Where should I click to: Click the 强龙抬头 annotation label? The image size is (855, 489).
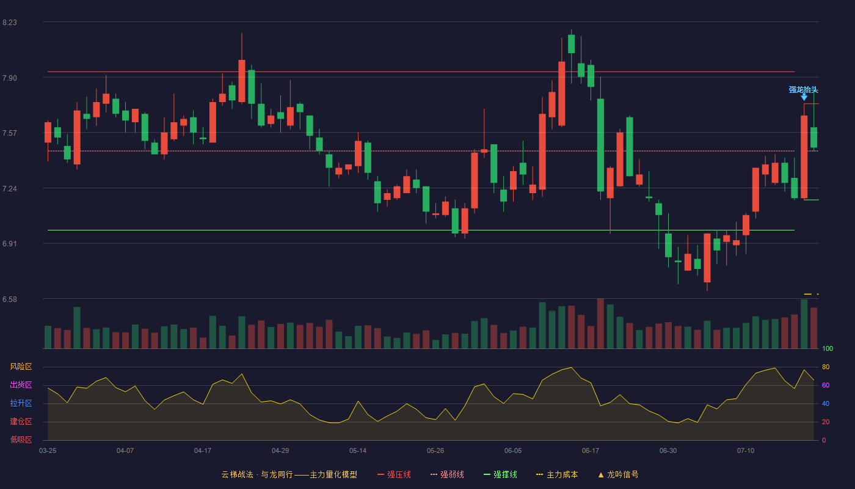point(803,89)
